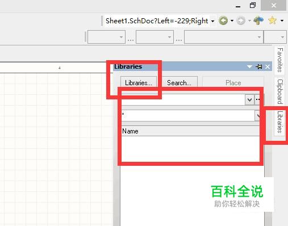This screenshot has height=226, width=288.
Task: Click the ellipsis after the second toolbar combo
Action: 179,40
